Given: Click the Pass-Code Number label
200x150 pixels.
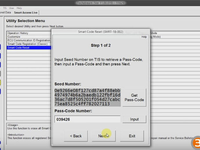Looking at the screenshot, I should coord(73,111).
